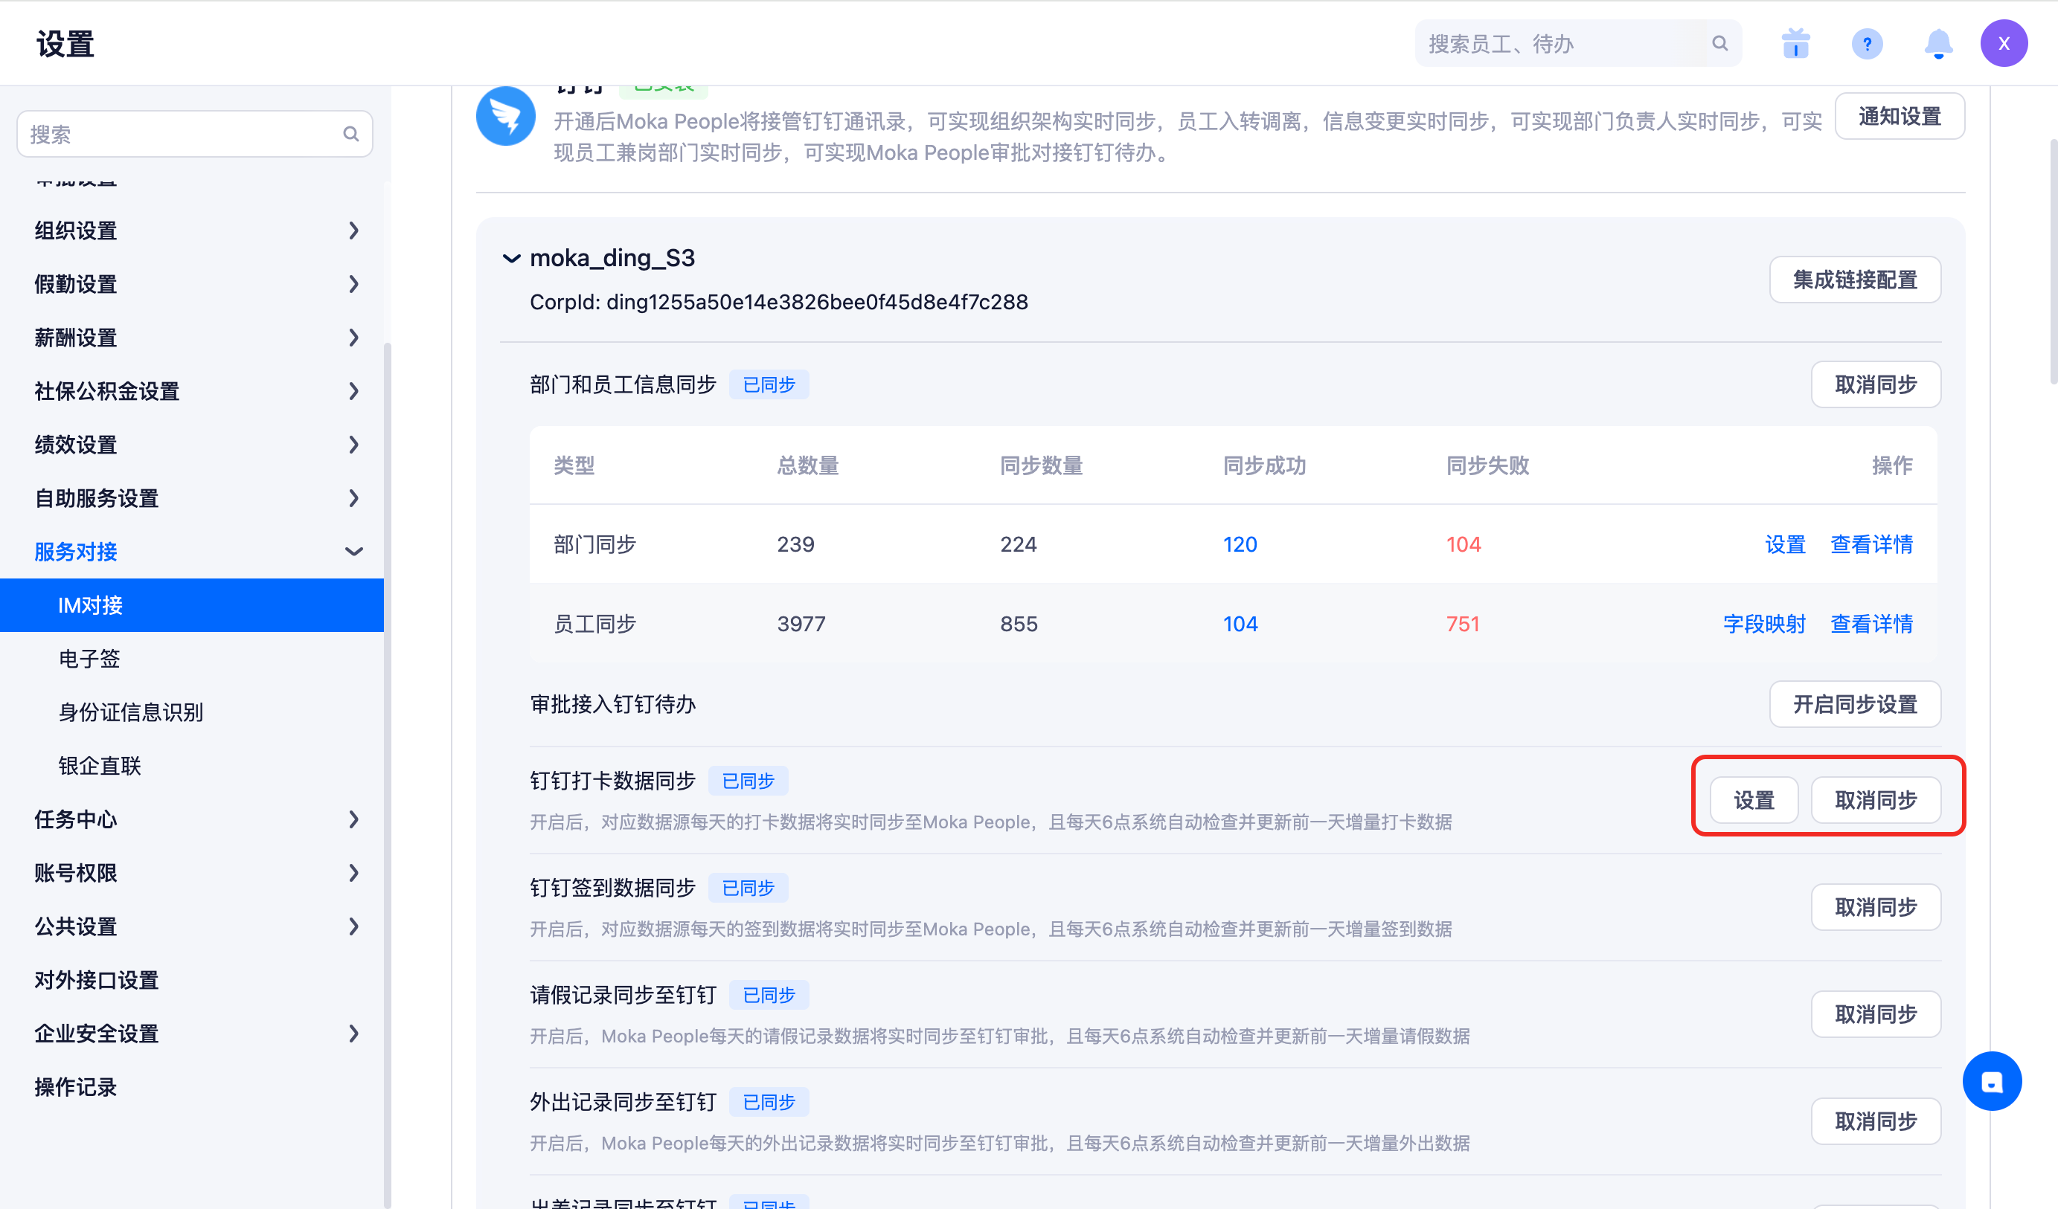Open 查看详情 in 部门同步 row

[x=1872, y=544]
